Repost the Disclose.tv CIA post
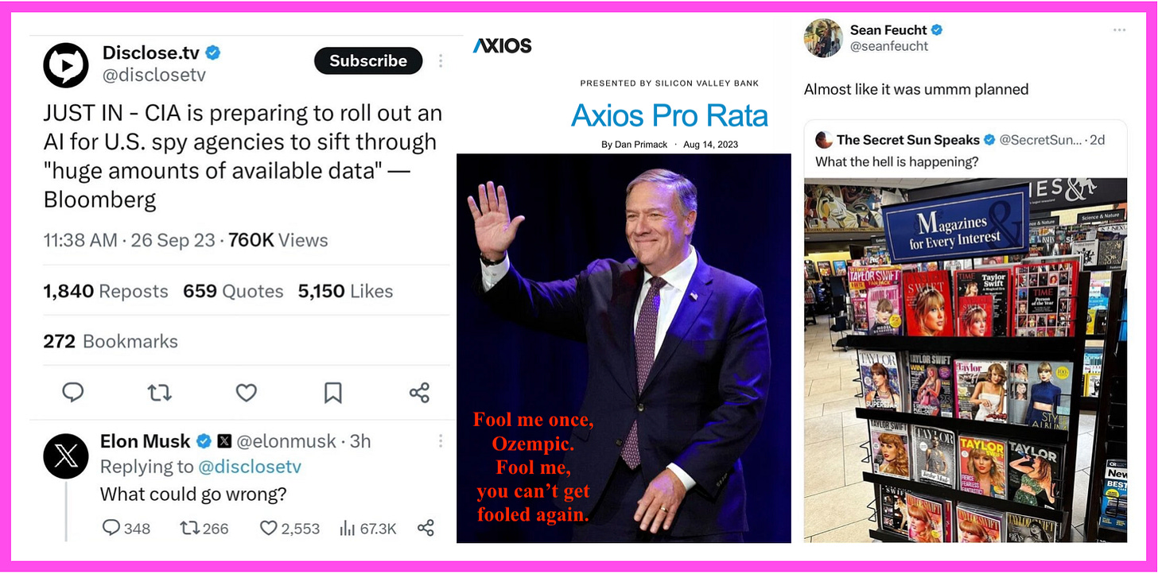Viewport: 1158px width, 574px height. [160, 392]
